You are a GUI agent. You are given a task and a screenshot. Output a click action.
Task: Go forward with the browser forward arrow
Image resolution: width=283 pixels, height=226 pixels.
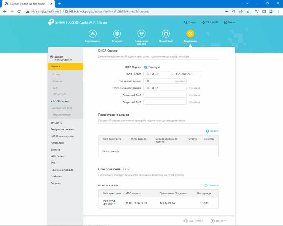pos(12,12)
